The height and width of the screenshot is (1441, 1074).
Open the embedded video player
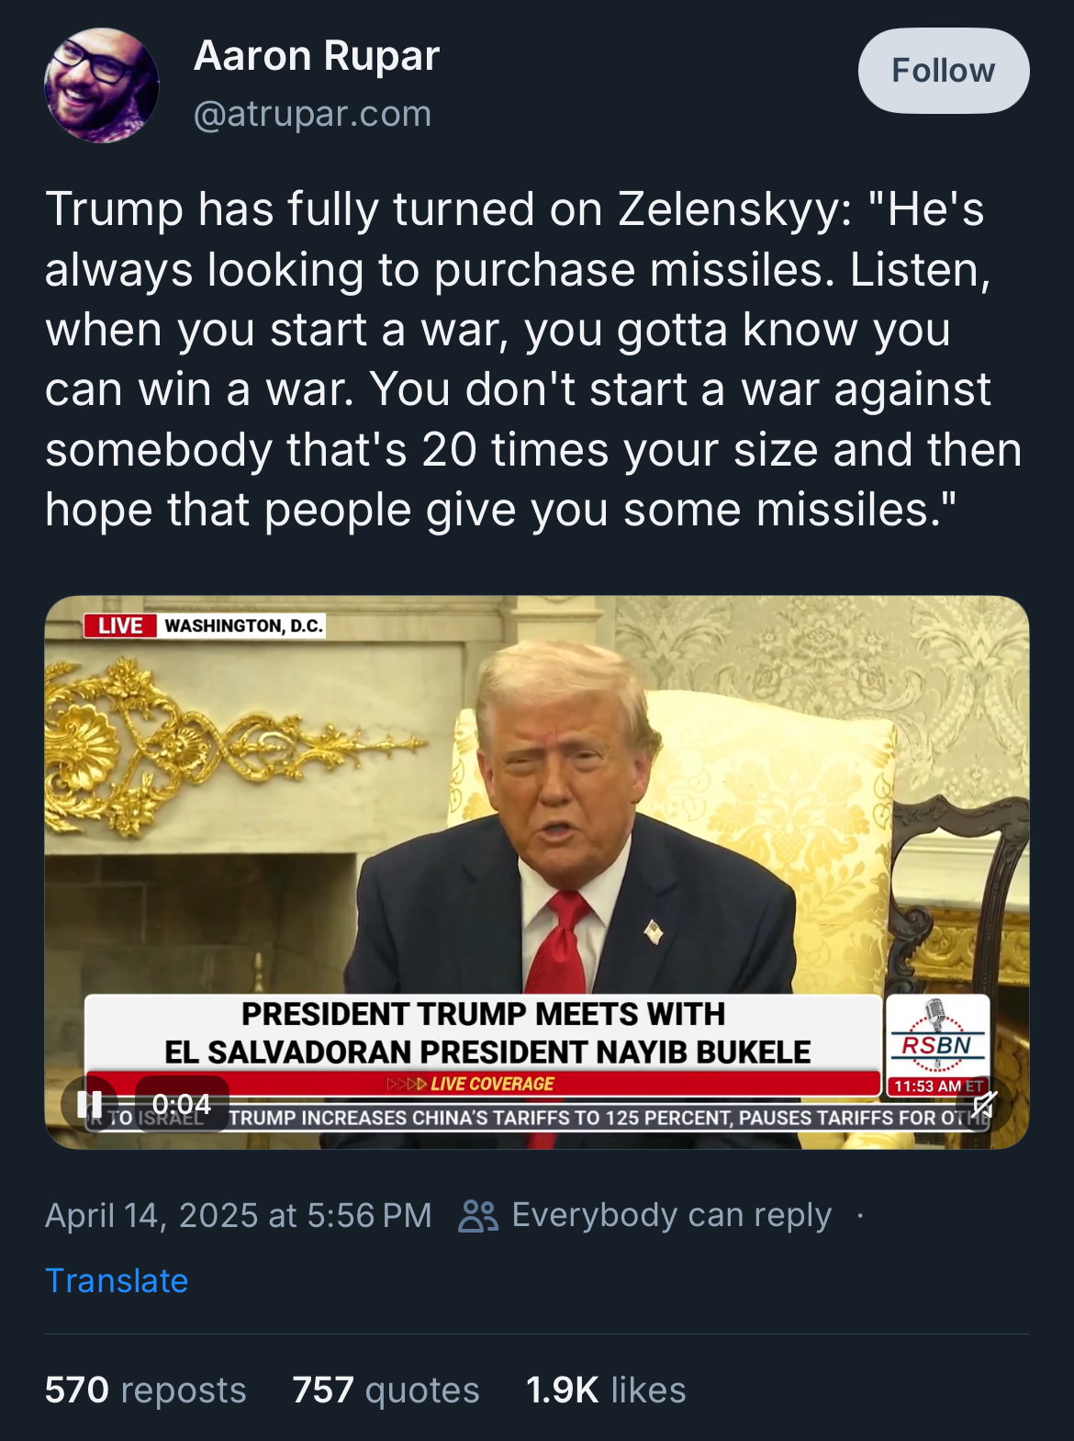tap(537, 872)
